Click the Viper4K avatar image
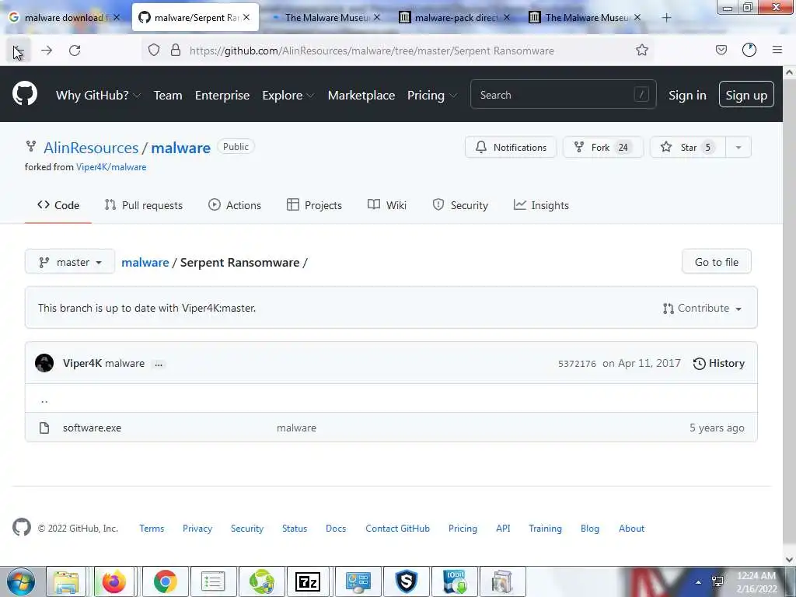796x597 pixels. (x=44, y=363)
